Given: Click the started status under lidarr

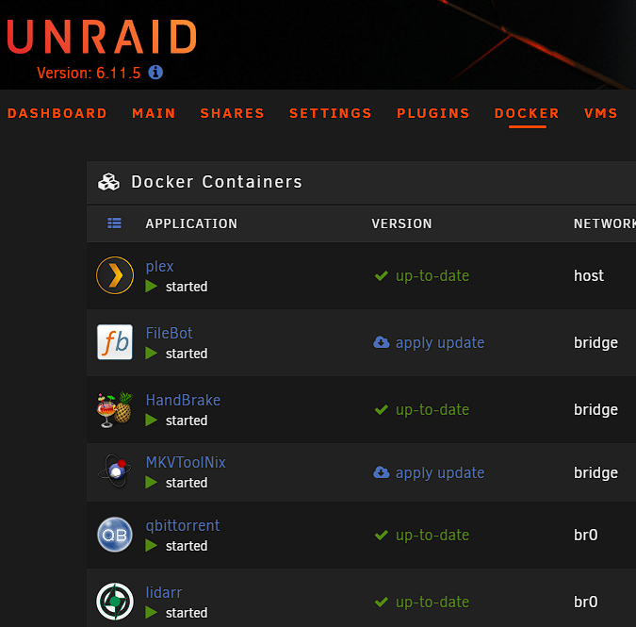Looking at the screenshot, I should pos(187,613).
